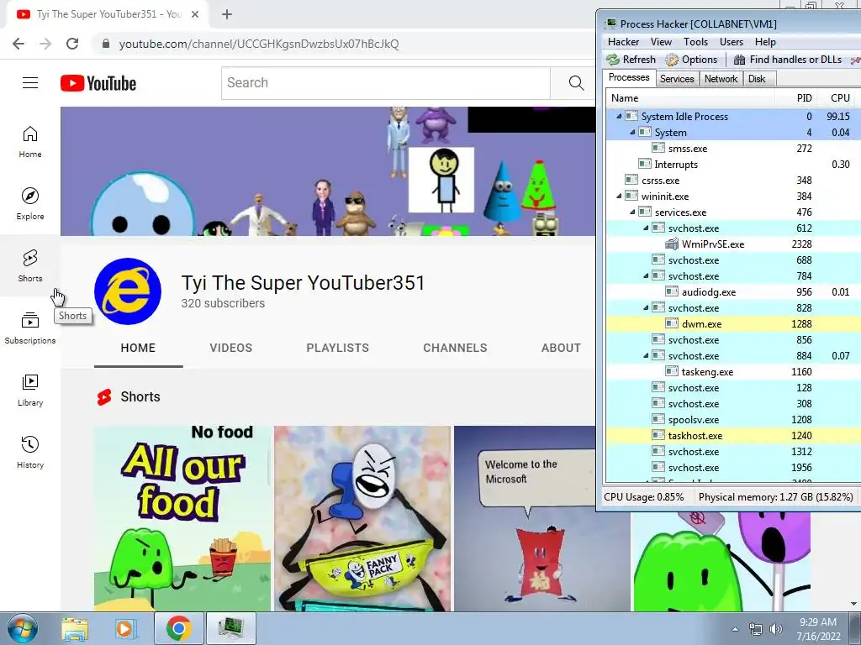Reload the page in Chrome
This screenshot has height=645, width=861.
(x=72, y=44)
